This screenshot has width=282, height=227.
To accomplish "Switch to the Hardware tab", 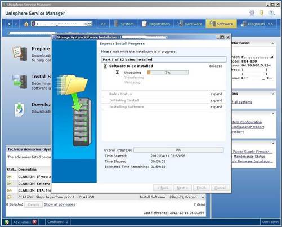I will [190, 24].
